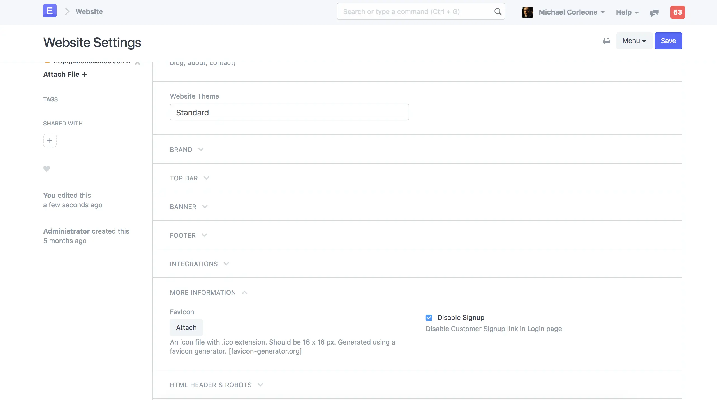Click the print icon in toolbar

pyautogui.click(x=606, y=41)
